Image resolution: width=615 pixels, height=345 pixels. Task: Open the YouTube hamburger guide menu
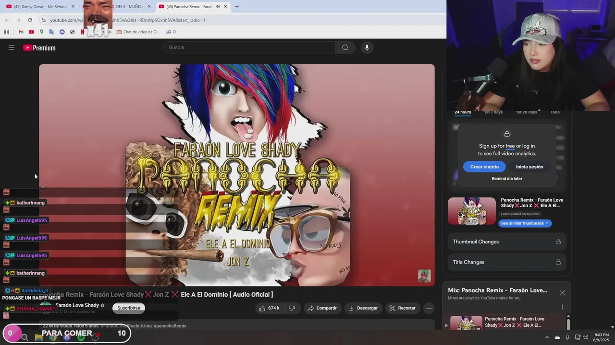[x=12, y=47]
